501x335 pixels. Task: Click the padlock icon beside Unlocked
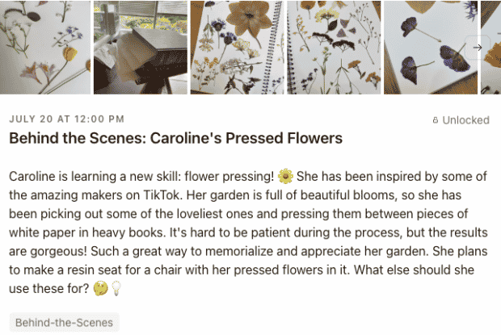tap(436, 120)
